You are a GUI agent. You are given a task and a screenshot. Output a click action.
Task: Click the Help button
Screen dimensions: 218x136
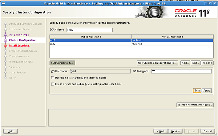(11, 131)
